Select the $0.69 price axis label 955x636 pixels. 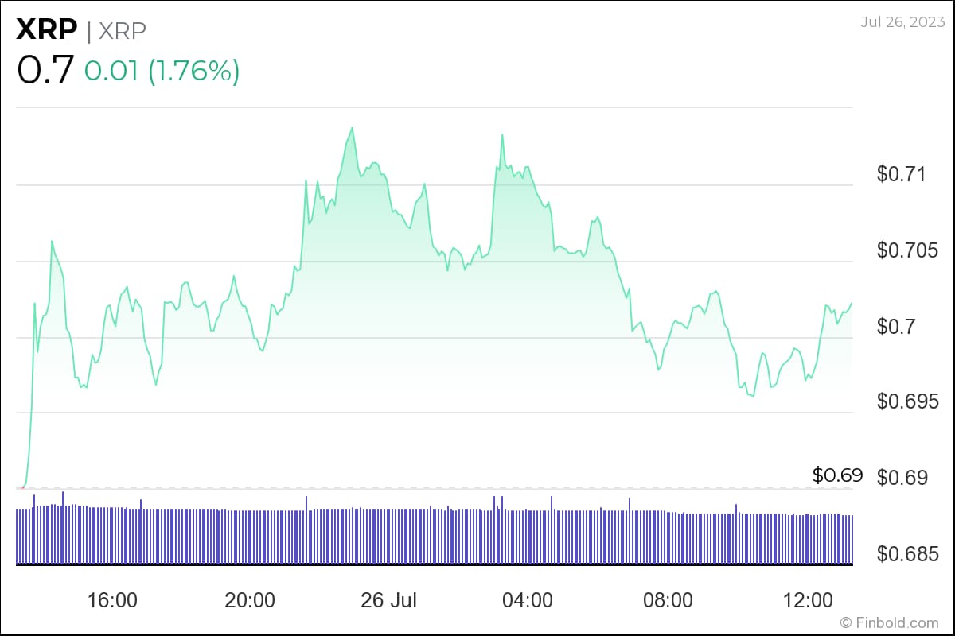point(902,478)
